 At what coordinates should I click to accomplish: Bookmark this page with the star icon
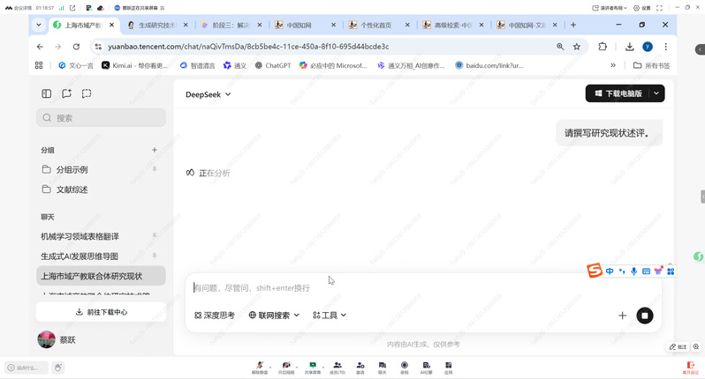(577, 47)
